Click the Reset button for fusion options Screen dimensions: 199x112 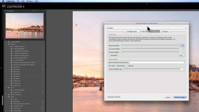(181, 55)
